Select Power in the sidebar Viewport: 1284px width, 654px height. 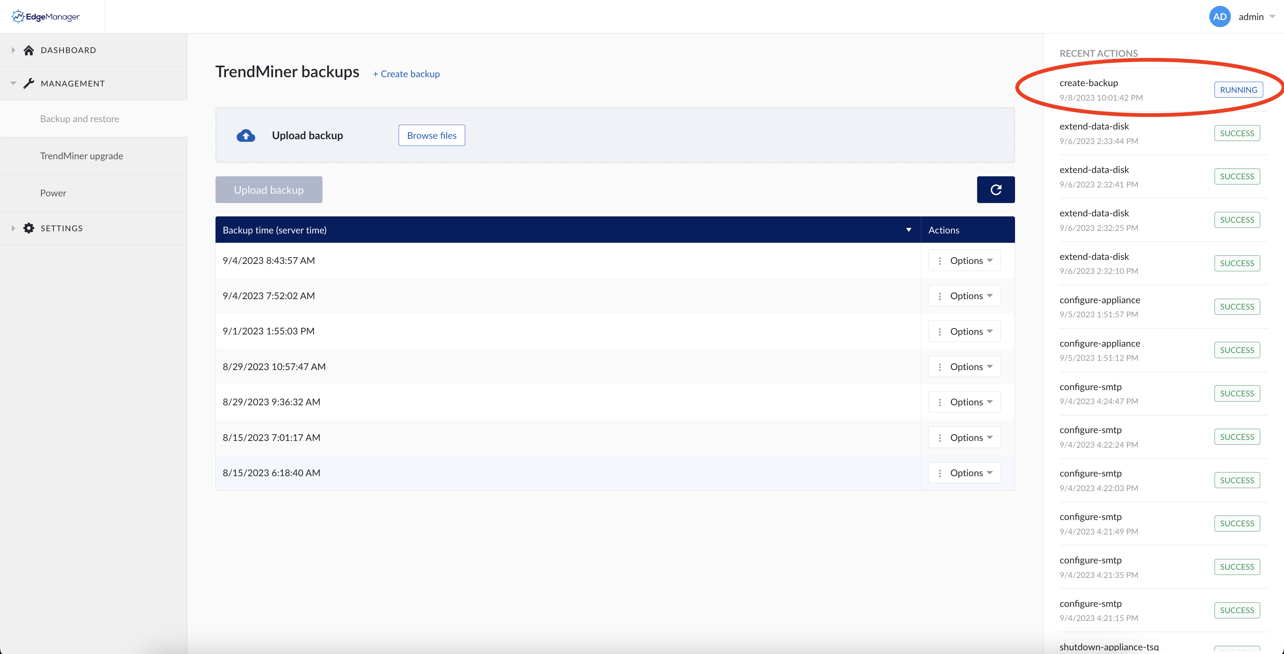(53, 193)
